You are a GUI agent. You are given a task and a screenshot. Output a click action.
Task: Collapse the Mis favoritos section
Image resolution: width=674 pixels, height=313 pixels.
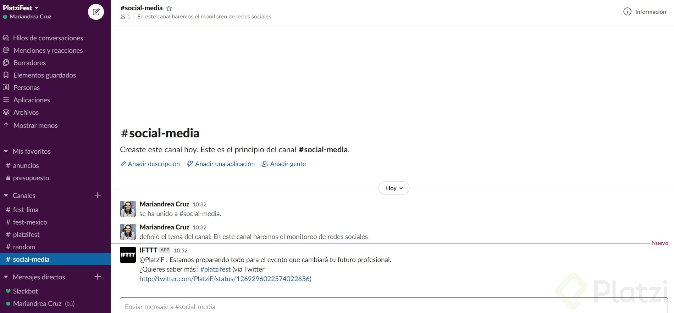click(x=6, y=151)
